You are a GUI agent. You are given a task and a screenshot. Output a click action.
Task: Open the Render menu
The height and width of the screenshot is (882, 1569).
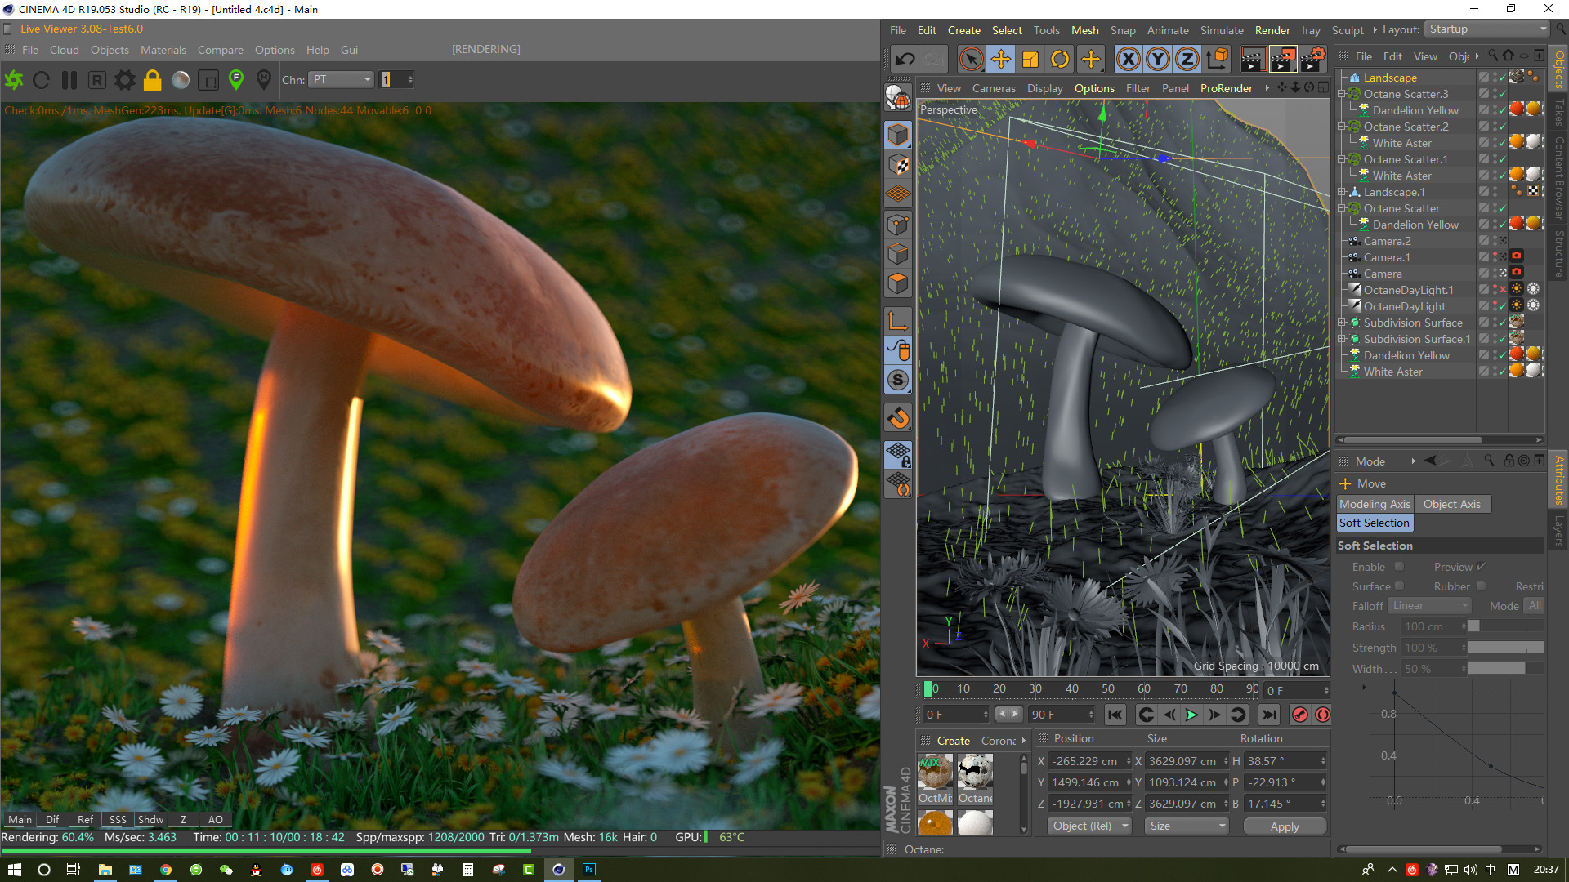[x=1272, y=30]
